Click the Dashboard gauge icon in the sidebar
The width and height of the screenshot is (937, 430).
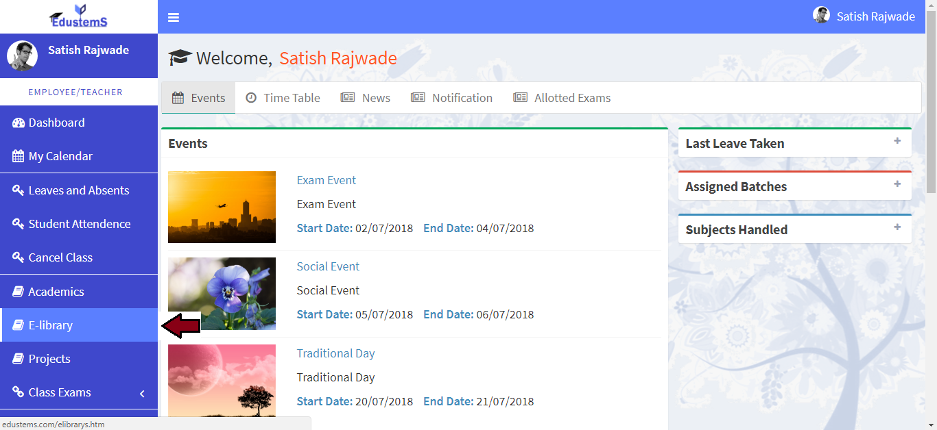19,123
